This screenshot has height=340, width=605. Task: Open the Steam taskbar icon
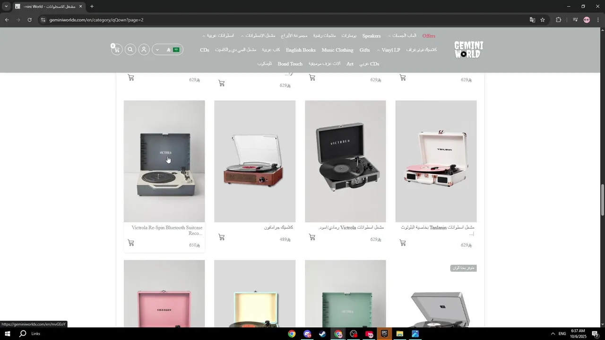(x=322, y=334)
